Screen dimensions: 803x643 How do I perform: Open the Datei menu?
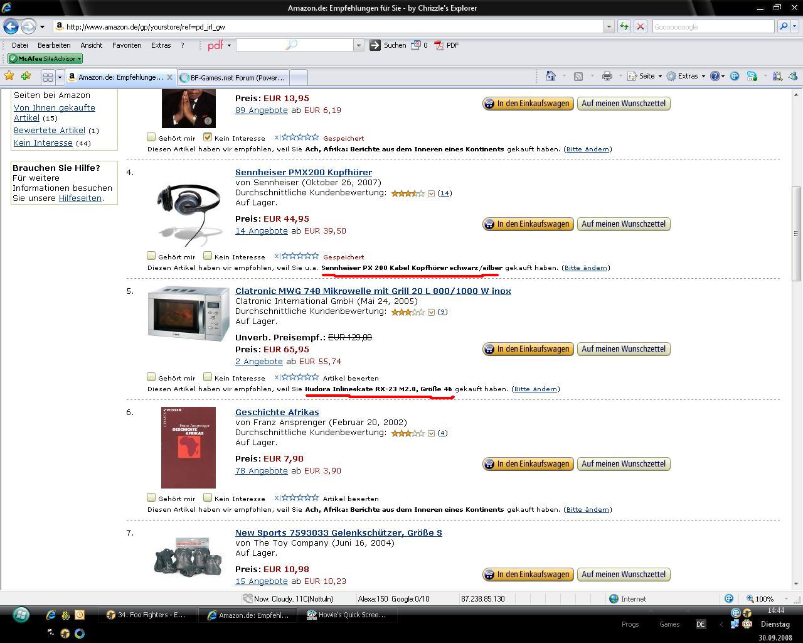(x=20, y=45)
